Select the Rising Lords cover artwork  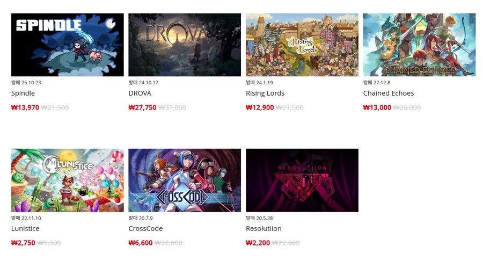point(302,45)
